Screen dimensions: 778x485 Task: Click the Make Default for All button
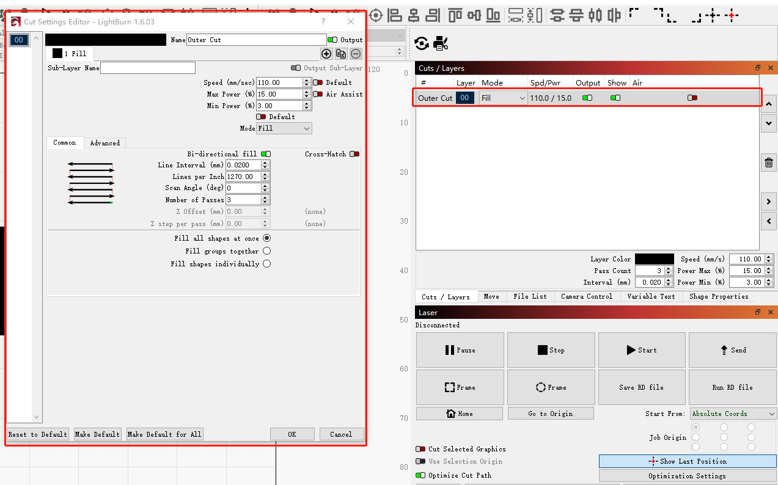tap(164, 434)
